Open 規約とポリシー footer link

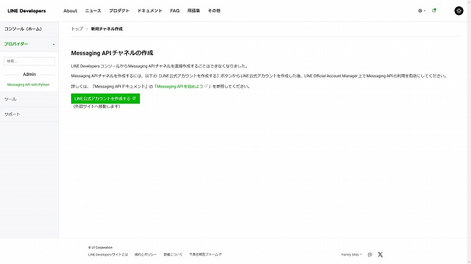[145, 254]
